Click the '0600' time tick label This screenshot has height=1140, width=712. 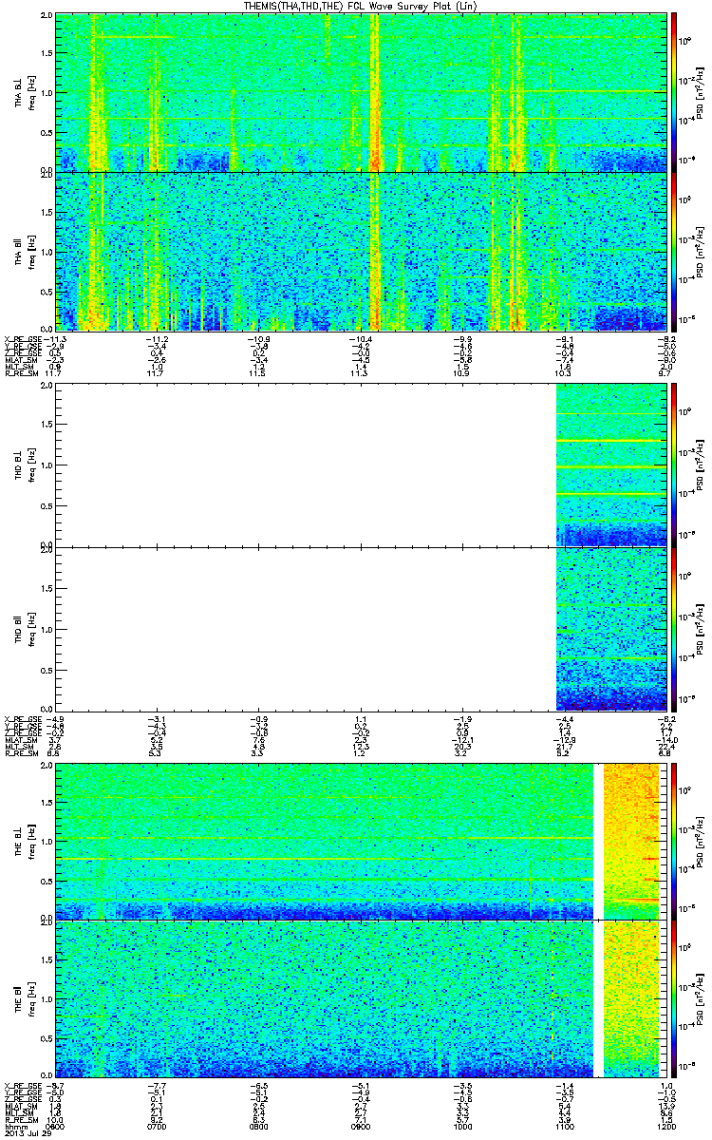click(x=56, y=1126)
